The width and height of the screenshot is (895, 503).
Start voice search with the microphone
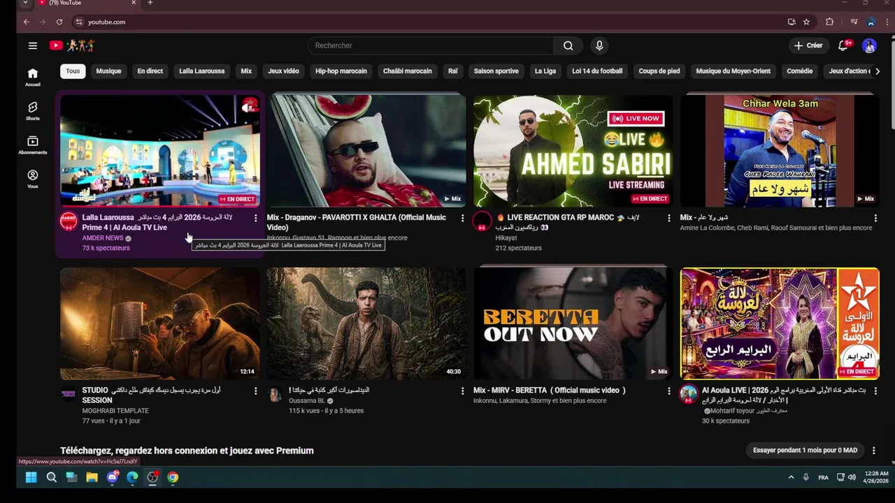pos(599,45)
